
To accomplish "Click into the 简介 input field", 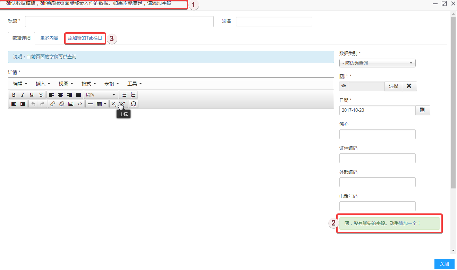I will coord(378,134).
